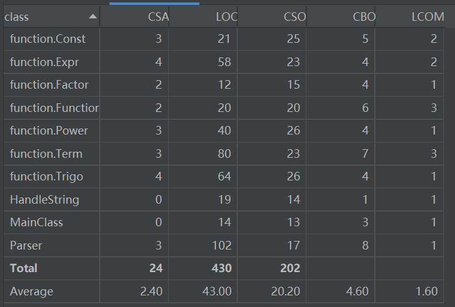Select the function.Const row
This screenshot has height=307, width=455.
click(224, 39)
